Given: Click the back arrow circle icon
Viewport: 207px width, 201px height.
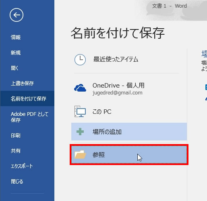Looking at the screenshot, I should pyautogui.click(x=17, y=15).
